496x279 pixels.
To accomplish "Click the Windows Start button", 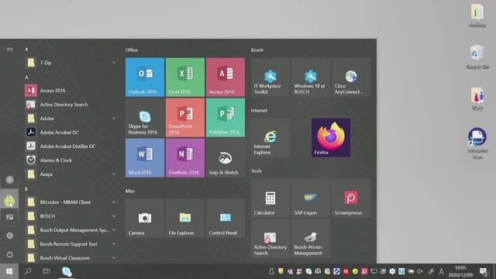I will pos(9,271).
